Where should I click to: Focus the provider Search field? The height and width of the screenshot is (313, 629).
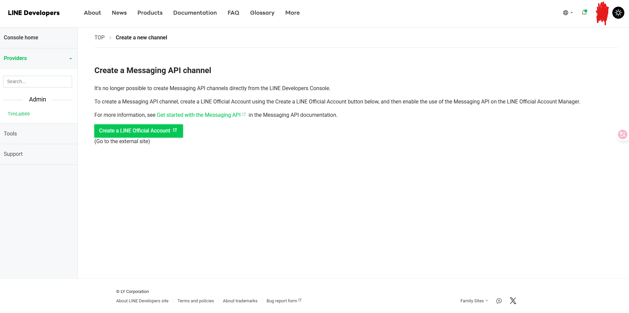pyautogui.click(x=37, y=81)
